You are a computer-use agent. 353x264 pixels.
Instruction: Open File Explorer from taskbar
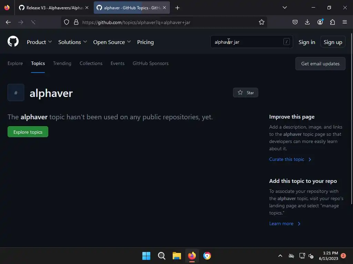(x=177, y=256)
